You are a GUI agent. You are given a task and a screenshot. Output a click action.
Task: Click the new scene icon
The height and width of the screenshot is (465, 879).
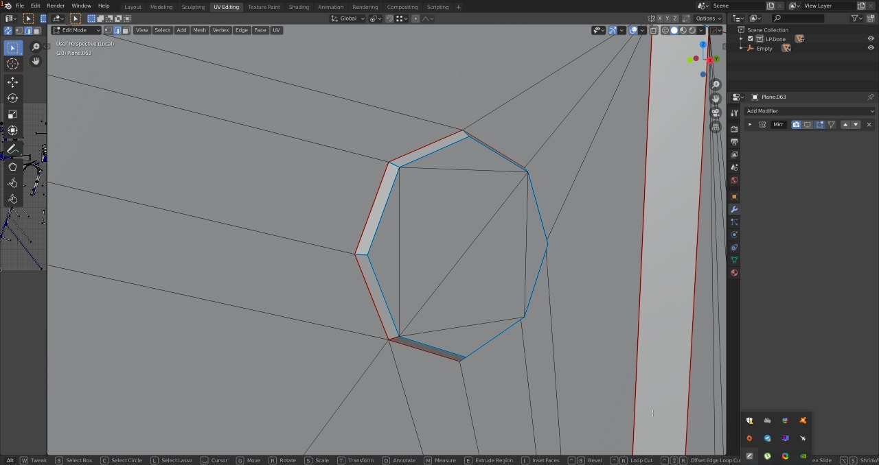coord(770,5)
